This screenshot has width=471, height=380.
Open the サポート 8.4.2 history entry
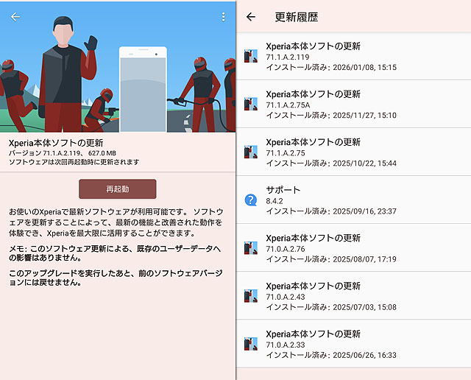[x=353, y=200]
